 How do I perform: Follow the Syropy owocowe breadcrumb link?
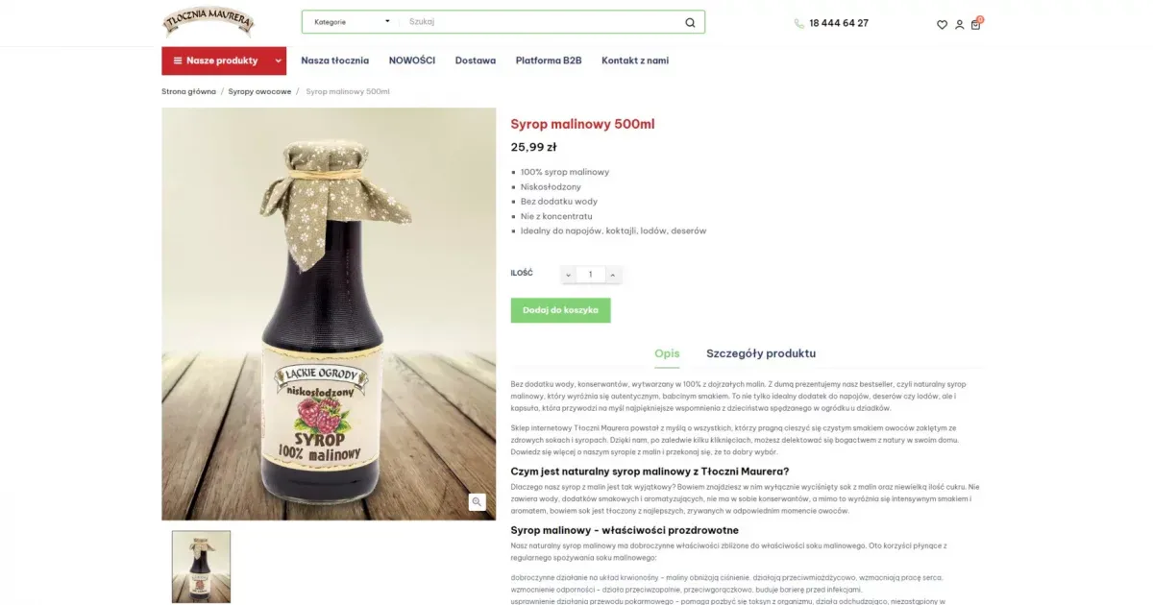pos(259,91)
